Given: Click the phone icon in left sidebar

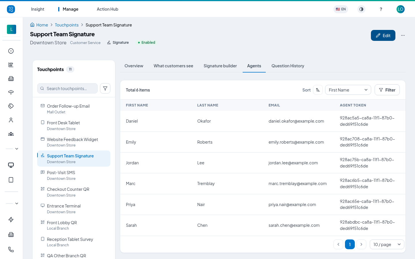Looking at the screenshot, I should [x=11, y=250].
